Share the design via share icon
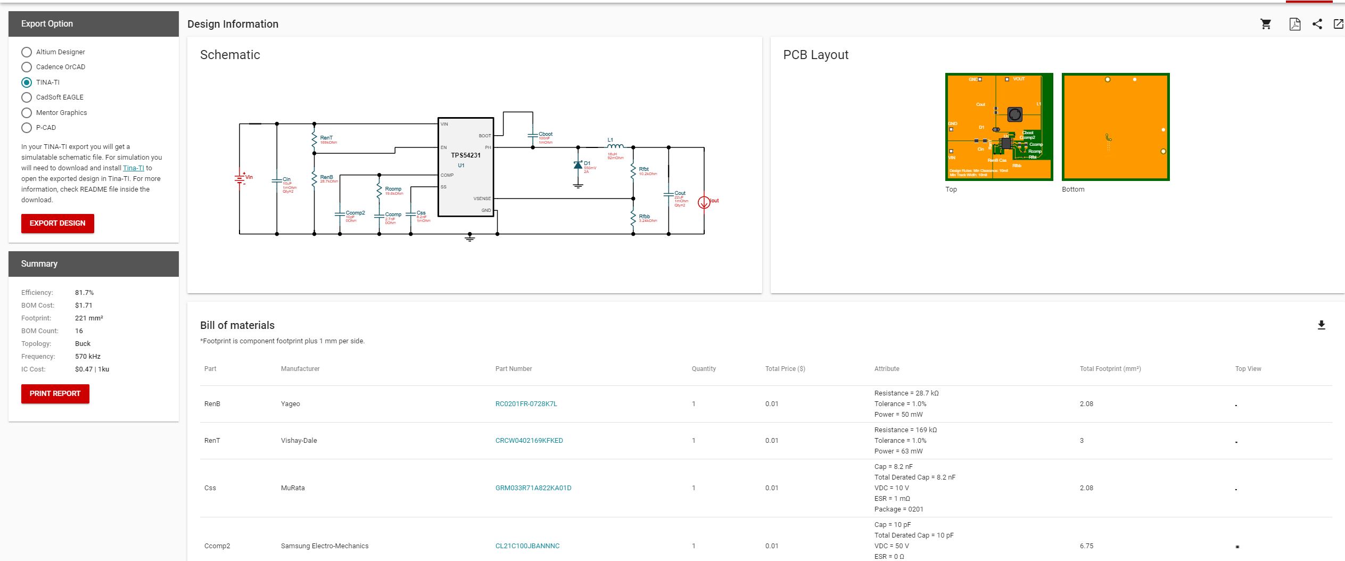Image resolution: width=1345 pixels, height=561 pixels. click(1317, 24)
